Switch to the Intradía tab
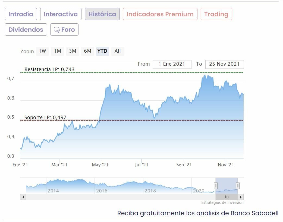Screen dimensions: 283x222 pos(21,14)
